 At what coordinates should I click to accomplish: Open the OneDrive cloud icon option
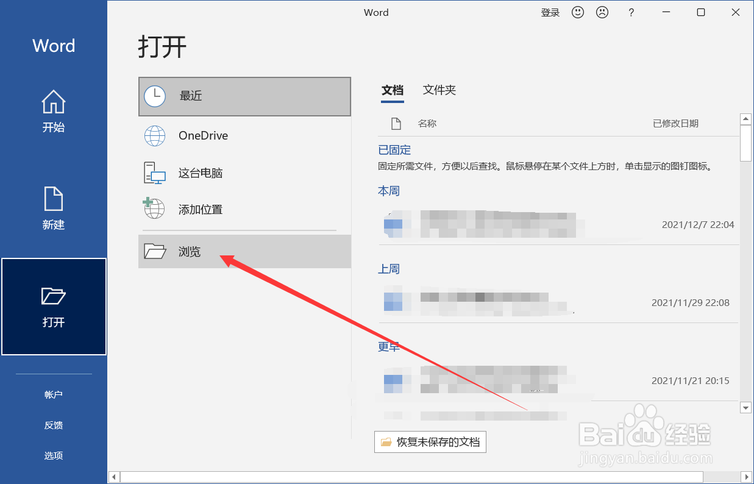(154, 135)
